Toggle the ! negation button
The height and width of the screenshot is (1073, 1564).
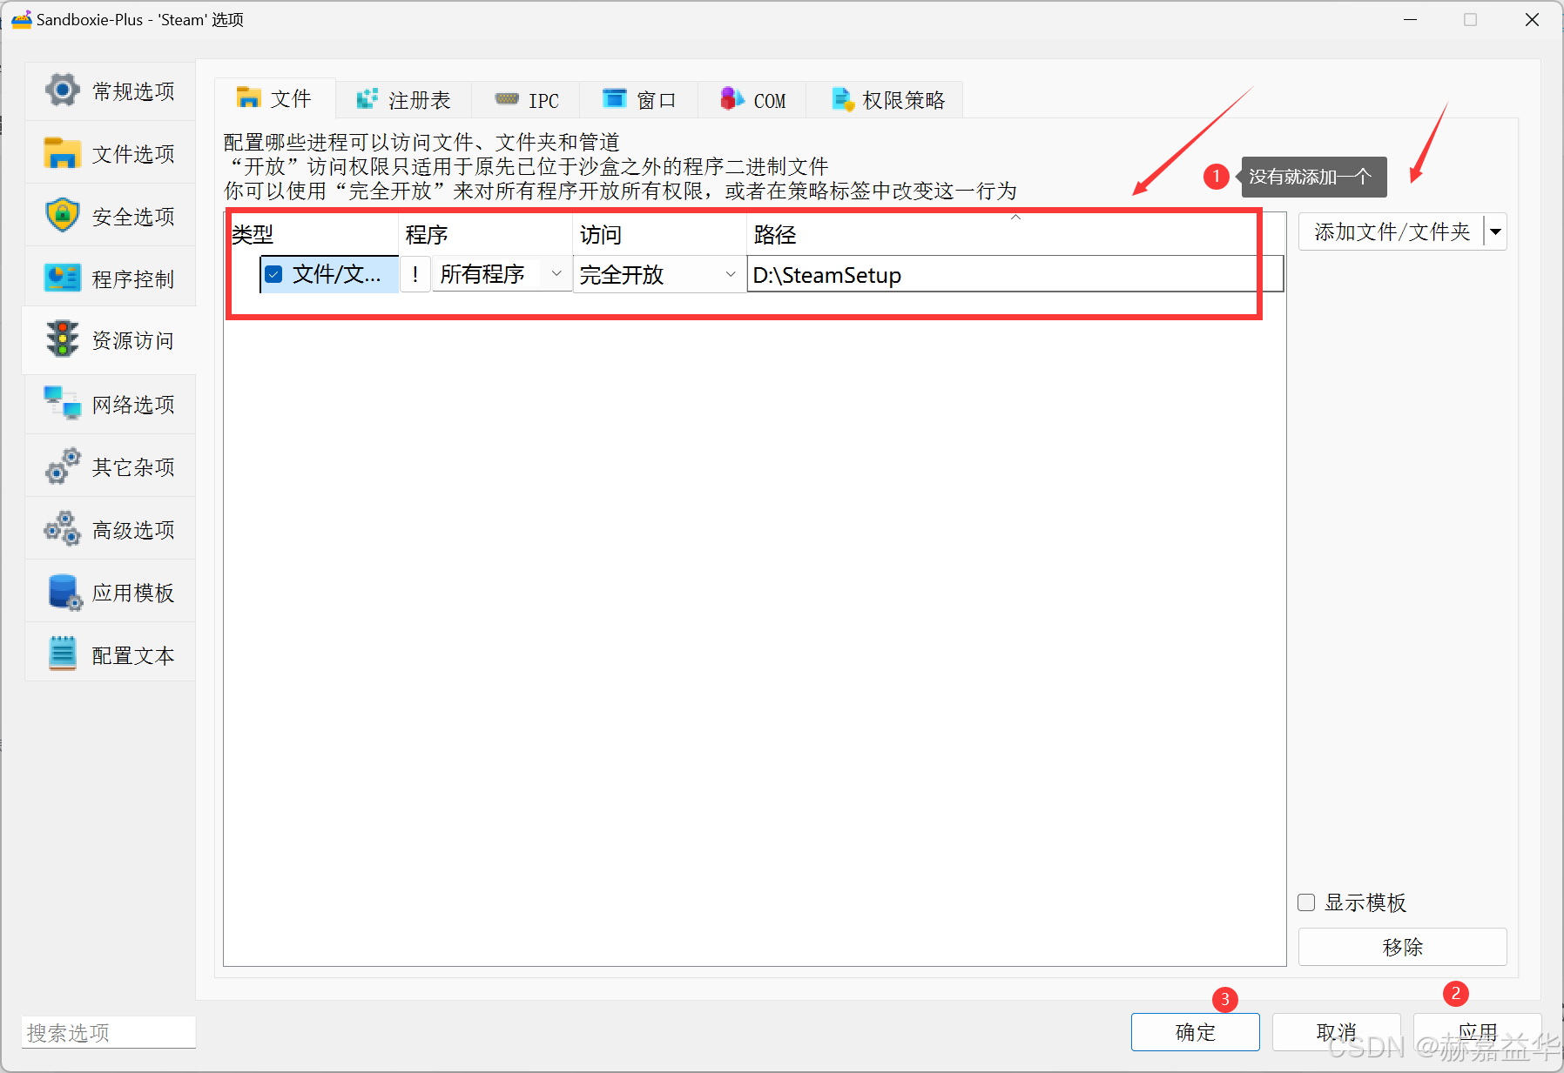(x=415, y=274)
